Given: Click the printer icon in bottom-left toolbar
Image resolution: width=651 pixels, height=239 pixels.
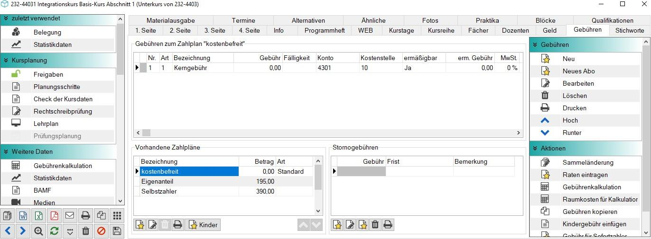Looking at the screenshot, I should (x=85, y=216).
